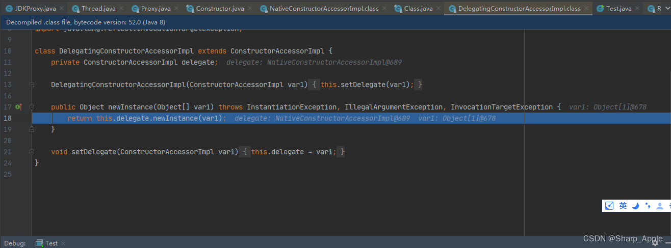
Task: Expand collapsed body of setDelegate inline
Action: pyautogui.click(x=246, y=152)
